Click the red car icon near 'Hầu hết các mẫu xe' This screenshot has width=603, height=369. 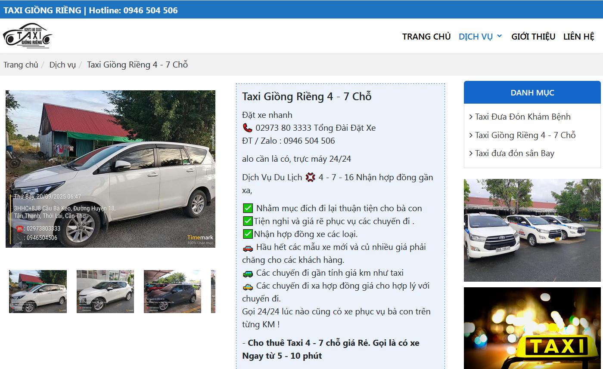pyautogui.click(x=248, y=247)
